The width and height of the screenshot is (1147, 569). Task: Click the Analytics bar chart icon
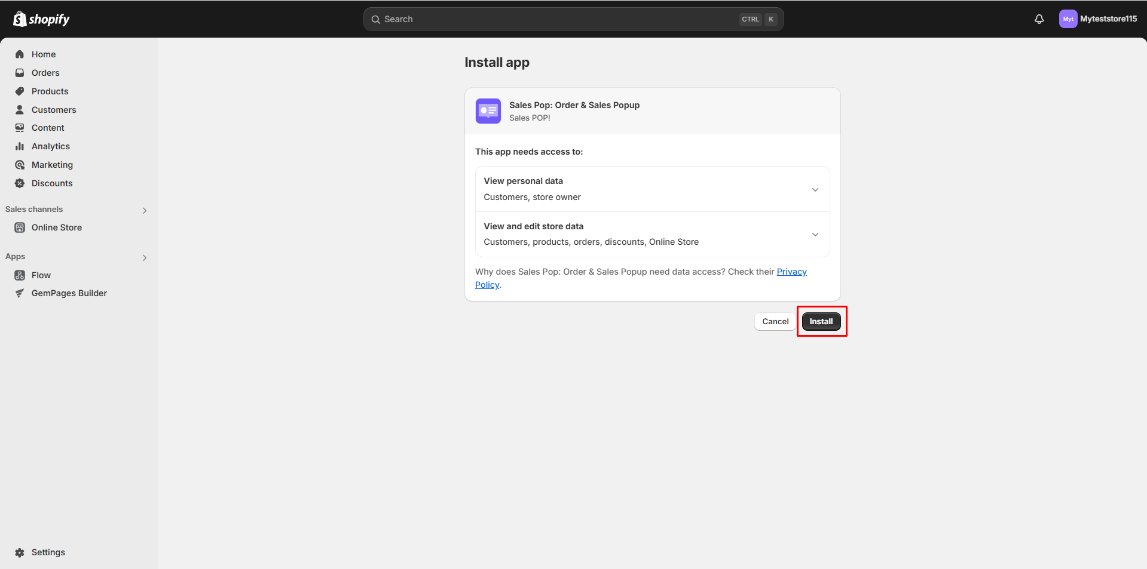coord(20,146)
